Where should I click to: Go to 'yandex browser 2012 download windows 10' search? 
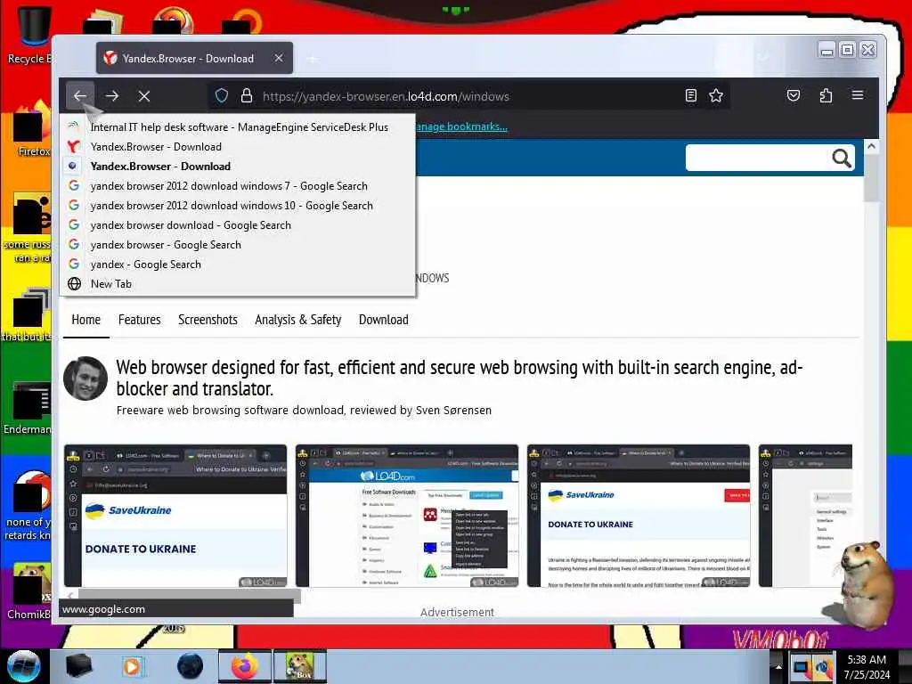(x=238, y=206)
